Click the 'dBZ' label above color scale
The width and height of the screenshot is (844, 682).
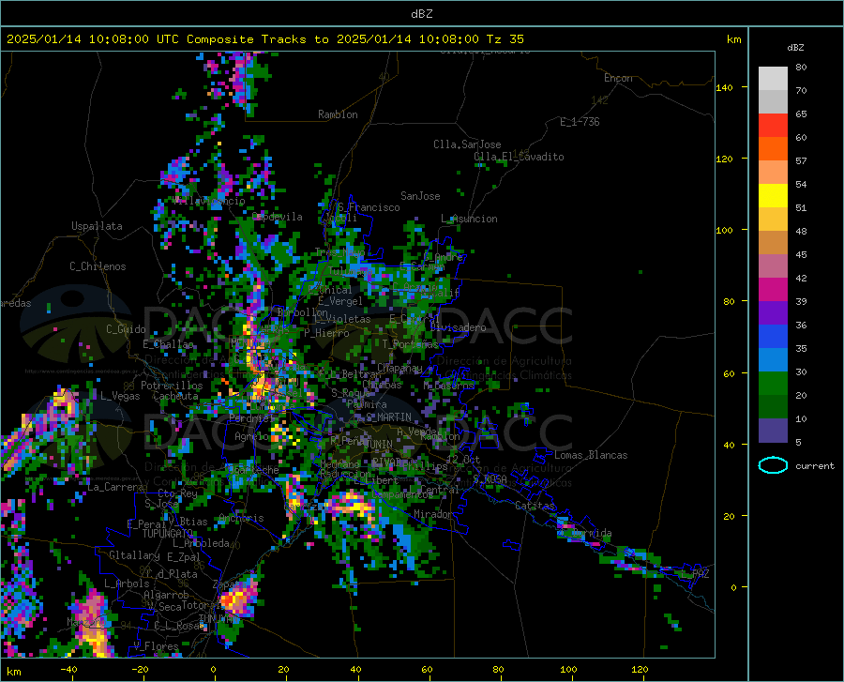pos(795,47)
